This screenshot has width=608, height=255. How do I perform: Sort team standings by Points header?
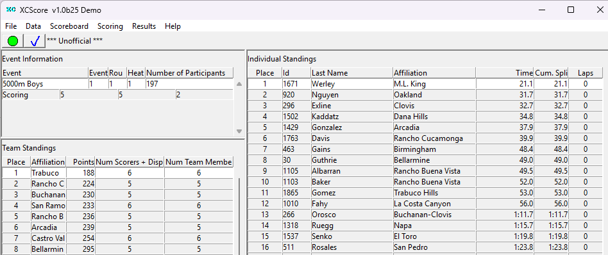point(80,162)
